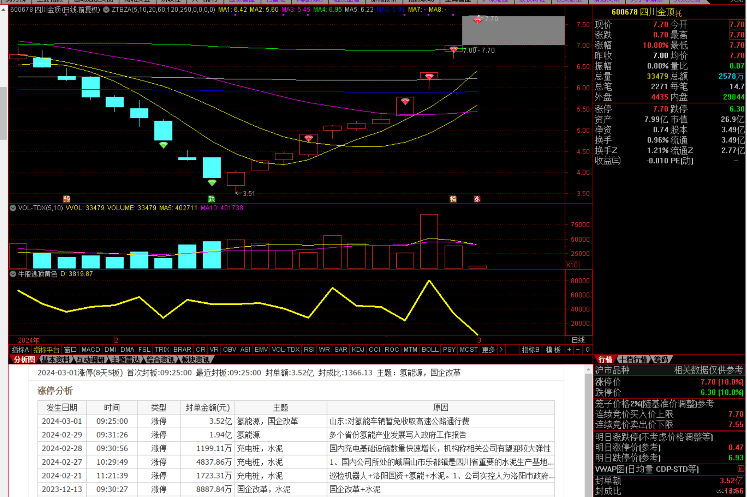Click the 指标平台 button
Image resolution: width=747 pixels, height=497 pixels.
click(x=47, y=349)
